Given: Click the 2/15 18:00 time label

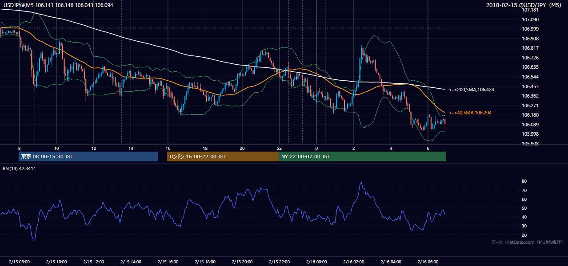Looking at the screenshot, I should tap(205, 262).
